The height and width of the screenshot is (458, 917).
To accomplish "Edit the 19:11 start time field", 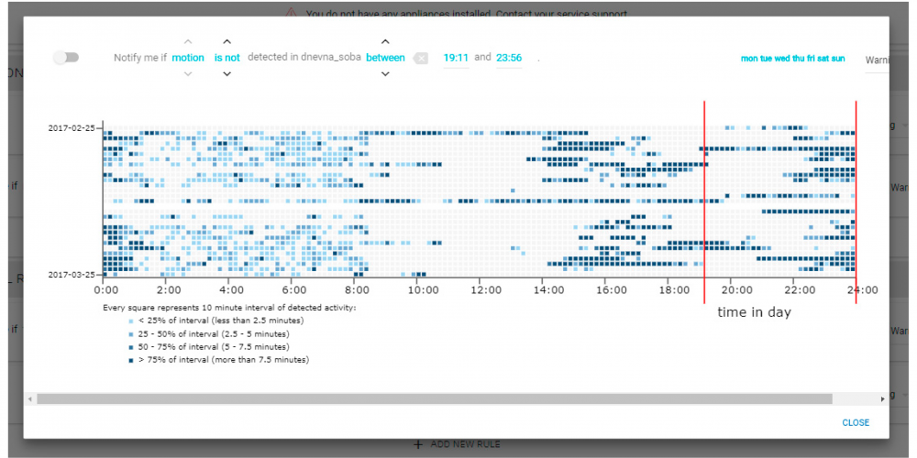I will point(456,59).
